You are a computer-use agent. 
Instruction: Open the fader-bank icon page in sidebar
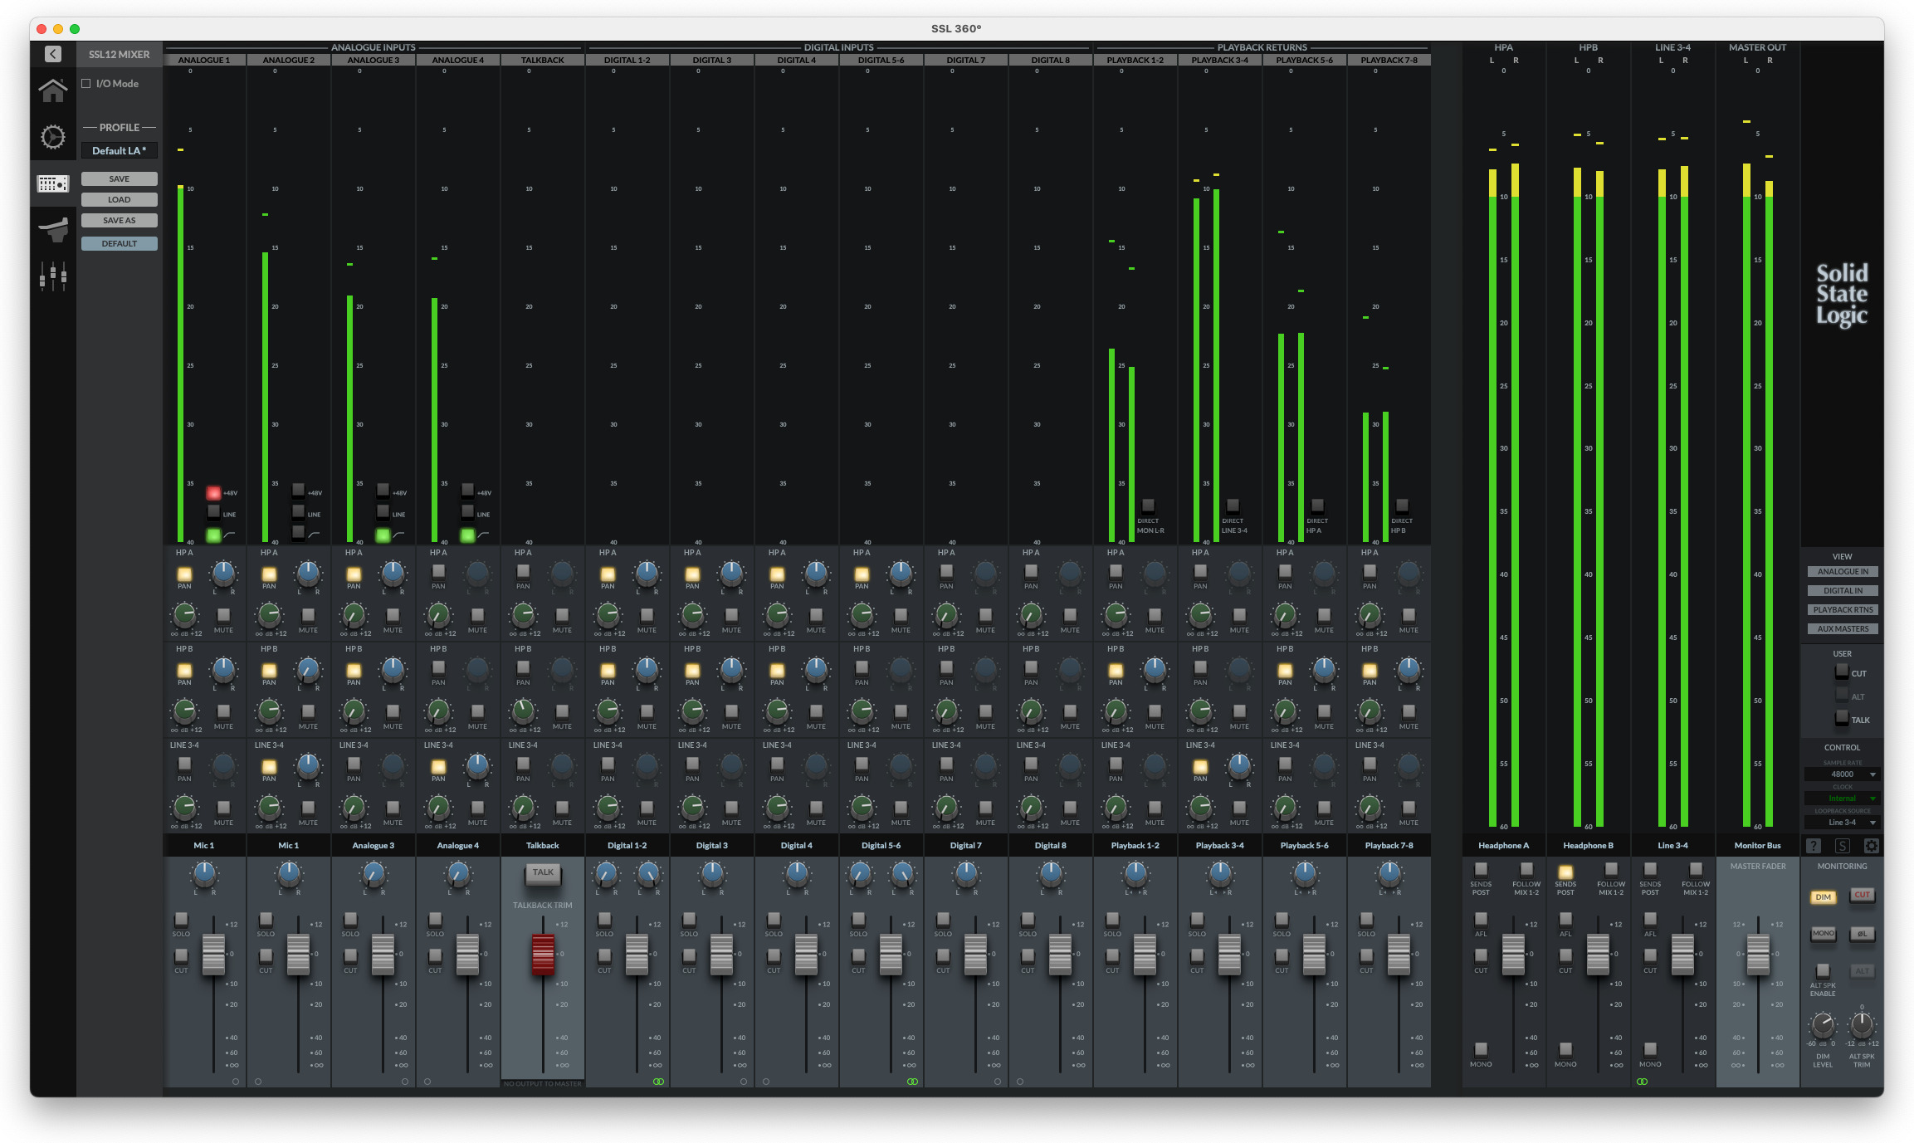click(x=52, y=276)
